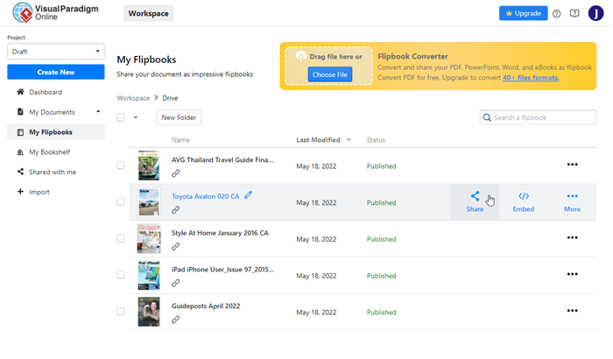Open the Draft project dropdown
Viewport: 613px width, 359px height.
tap(55, 52)
